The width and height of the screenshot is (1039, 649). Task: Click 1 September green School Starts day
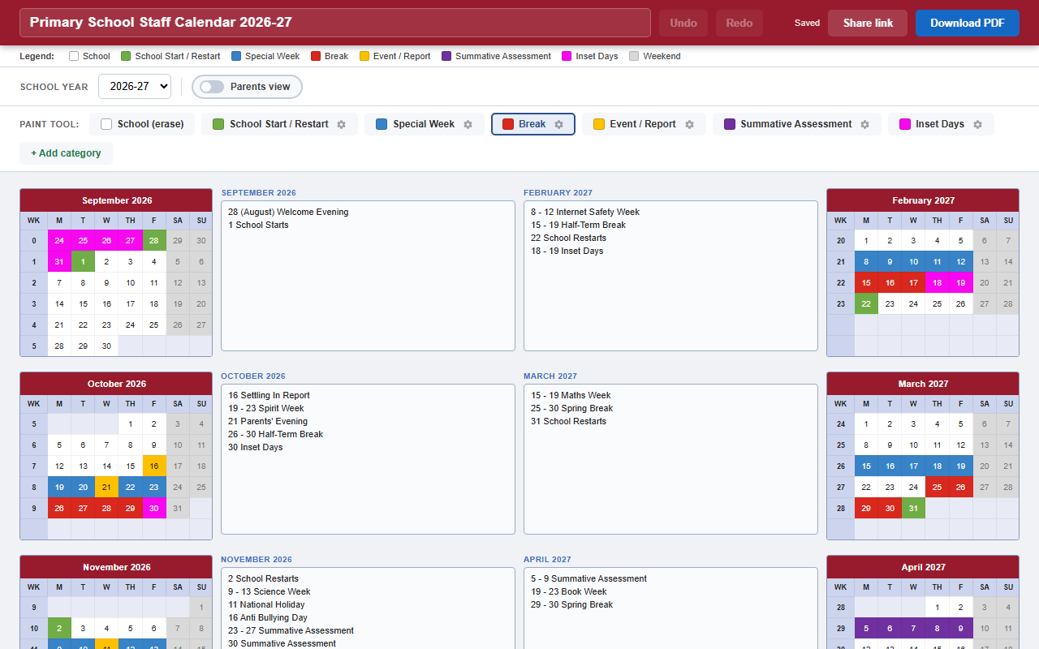pyautogui.click(x=83, y=261)
